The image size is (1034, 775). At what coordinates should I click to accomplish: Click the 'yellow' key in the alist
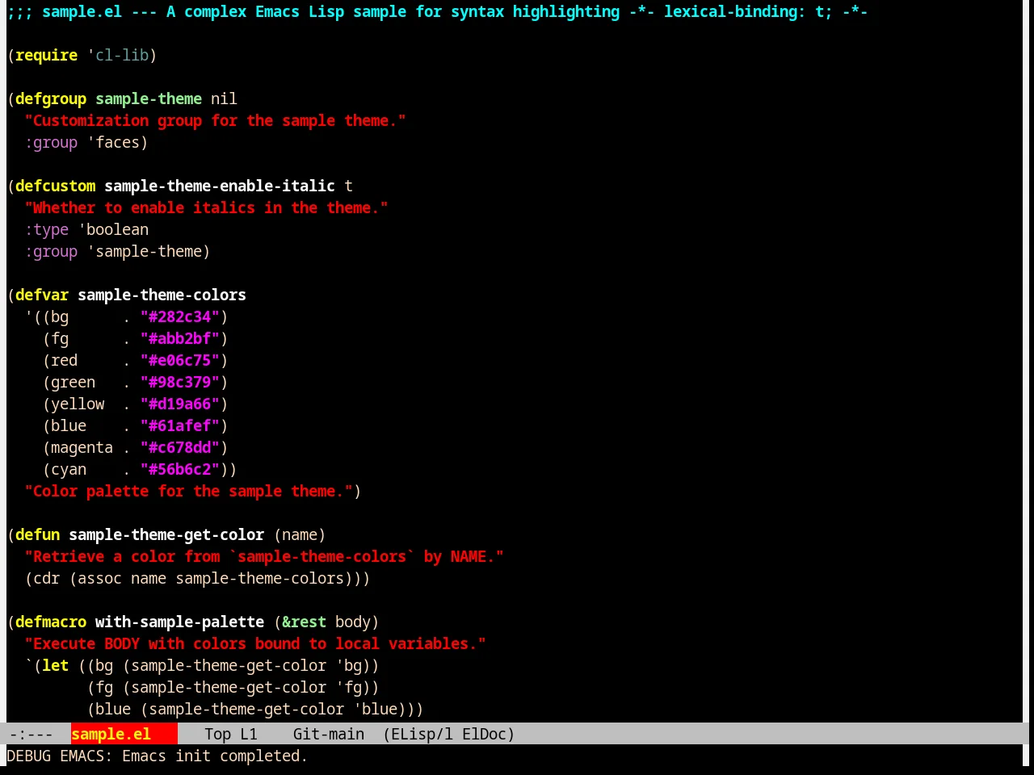[x=78, y=404]
